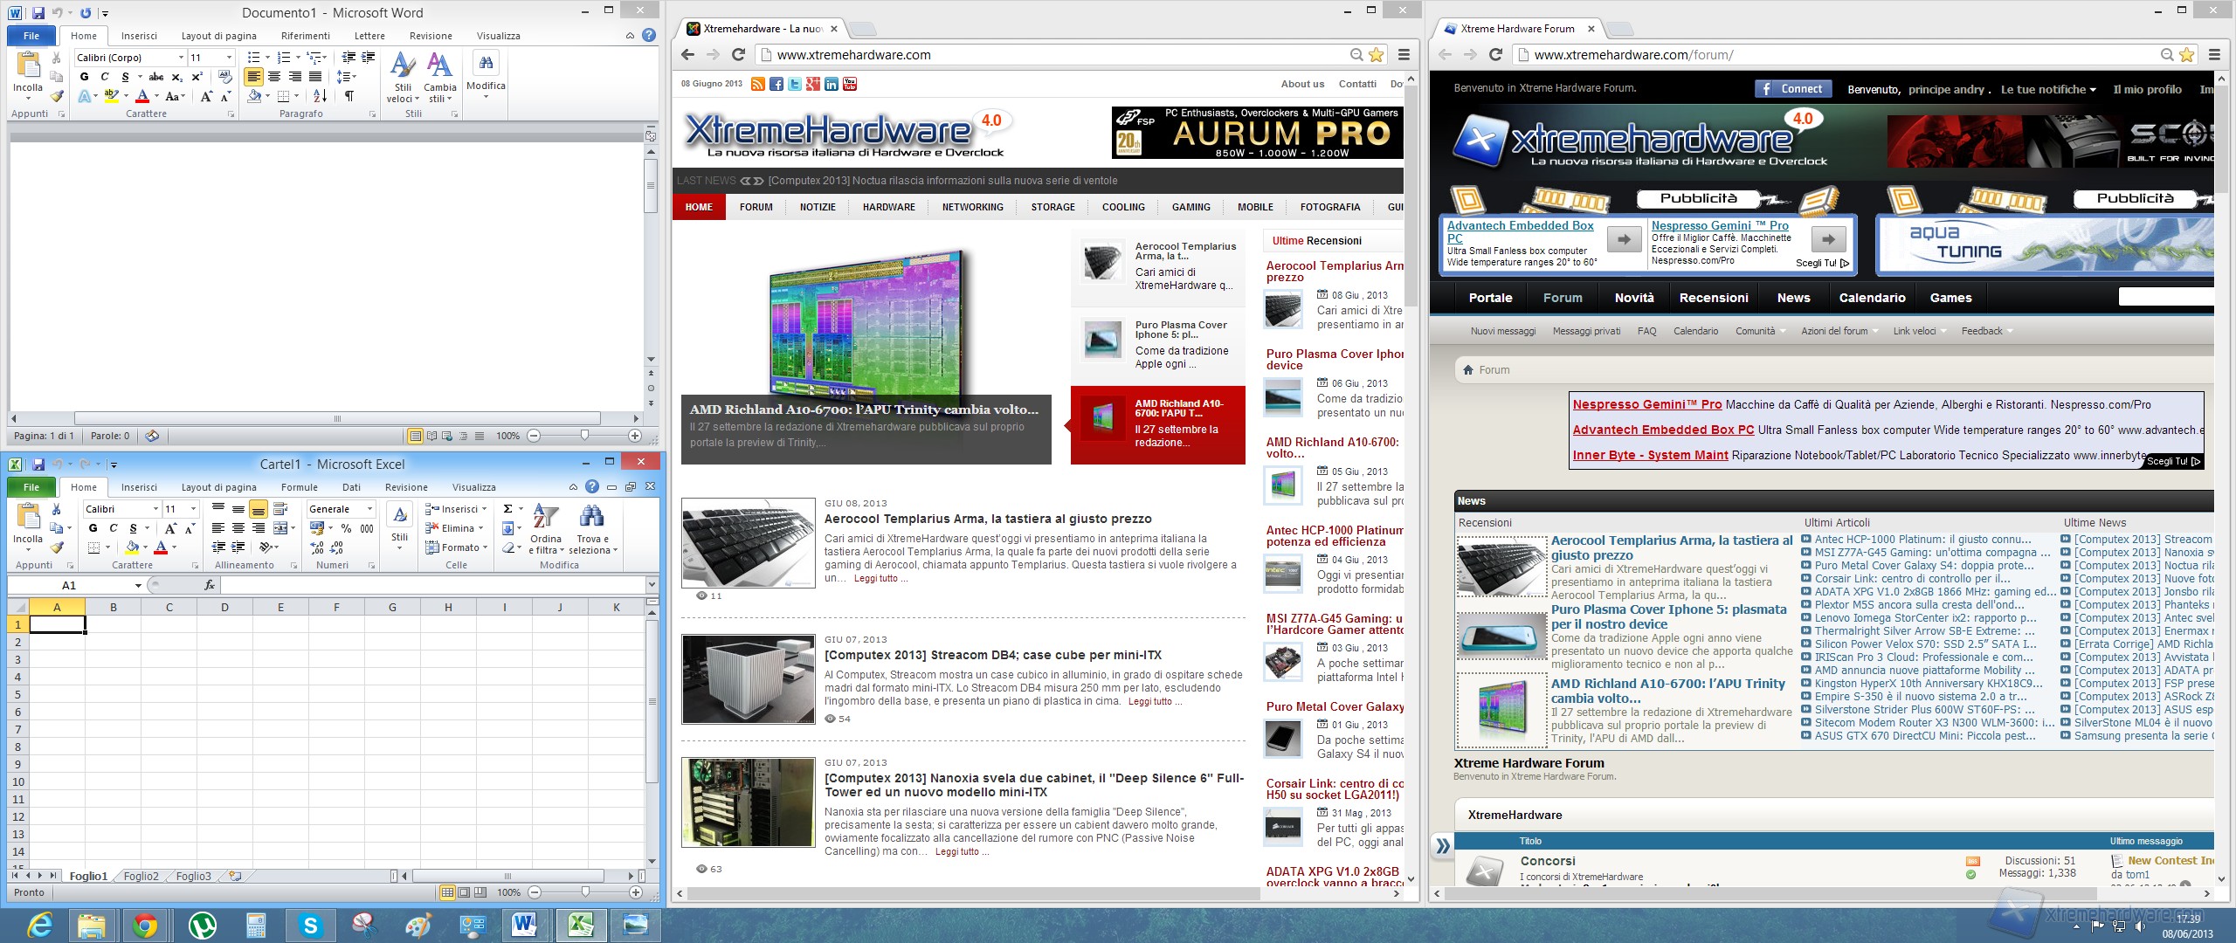Open Excel's Trova e seleziona binoculars tool
This screenshot has width=2236, height=943.
592,517
